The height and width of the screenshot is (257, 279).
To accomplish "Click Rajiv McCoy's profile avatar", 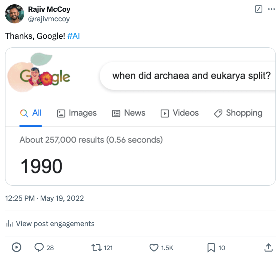I will pyautogui.click(x=15, y=14).
